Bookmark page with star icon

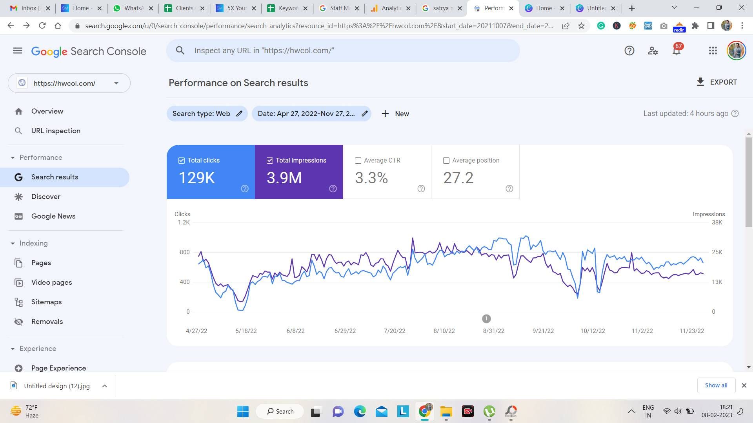pos(581,26)
